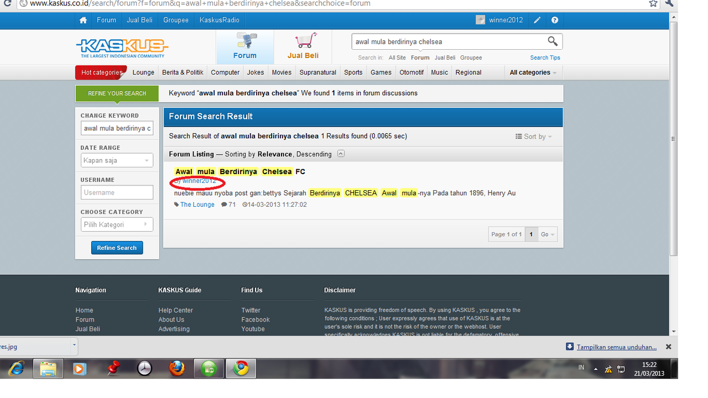Viewport: 708px width, 398px height.
Task: Open the Awal mula Berdirinya Chelsea FC thread
Action: (240, 172)
